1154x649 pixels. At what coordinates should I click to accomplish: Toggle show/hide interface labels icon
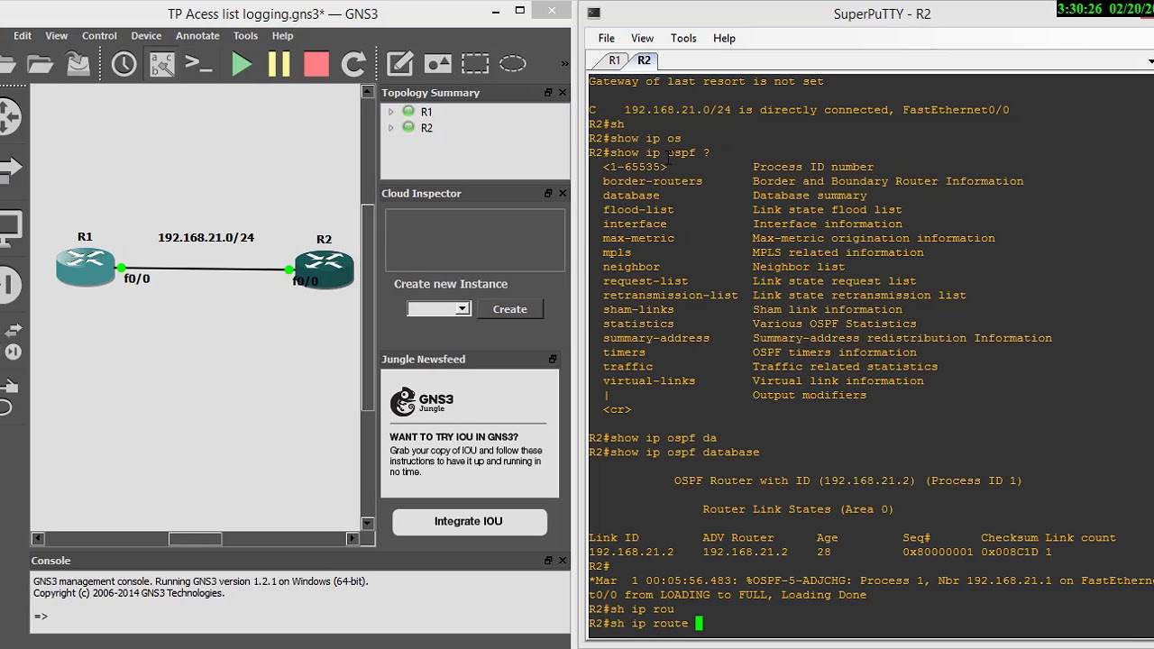[161, 64]
